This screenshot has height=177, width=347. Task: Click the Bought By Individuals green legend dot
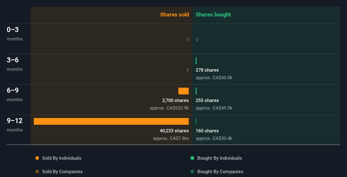pyautogui.click(x=192, y=158)
